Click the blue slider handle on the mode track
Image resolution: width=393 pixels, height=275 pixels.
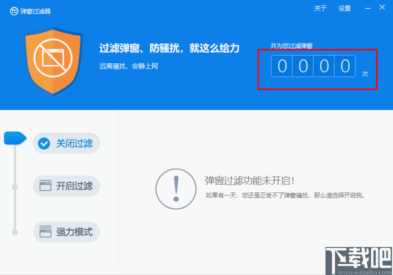coord(15,138)
